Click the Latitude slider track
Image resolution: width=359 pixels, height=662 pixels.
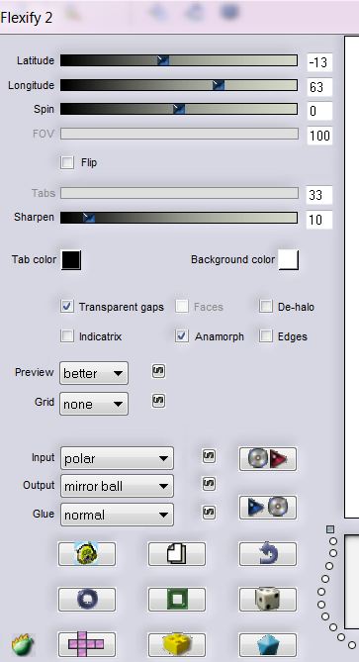click(x=179, y=60)
